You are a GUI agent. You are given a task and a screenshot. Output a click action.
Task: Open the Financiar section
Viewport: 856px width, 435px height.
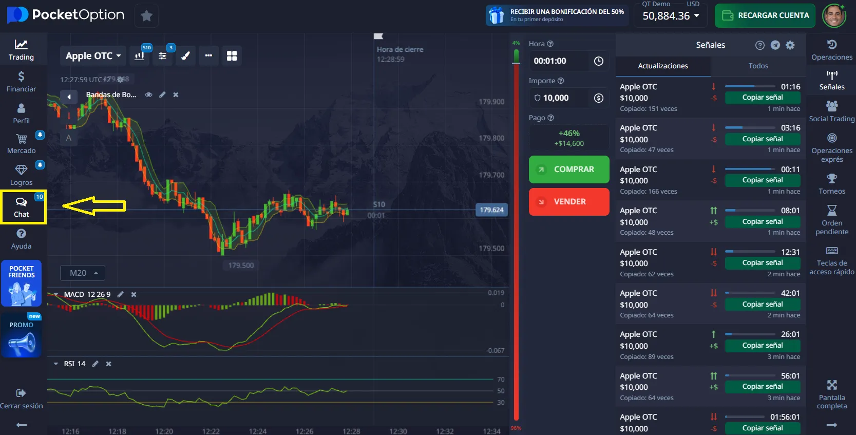point(21,82)
